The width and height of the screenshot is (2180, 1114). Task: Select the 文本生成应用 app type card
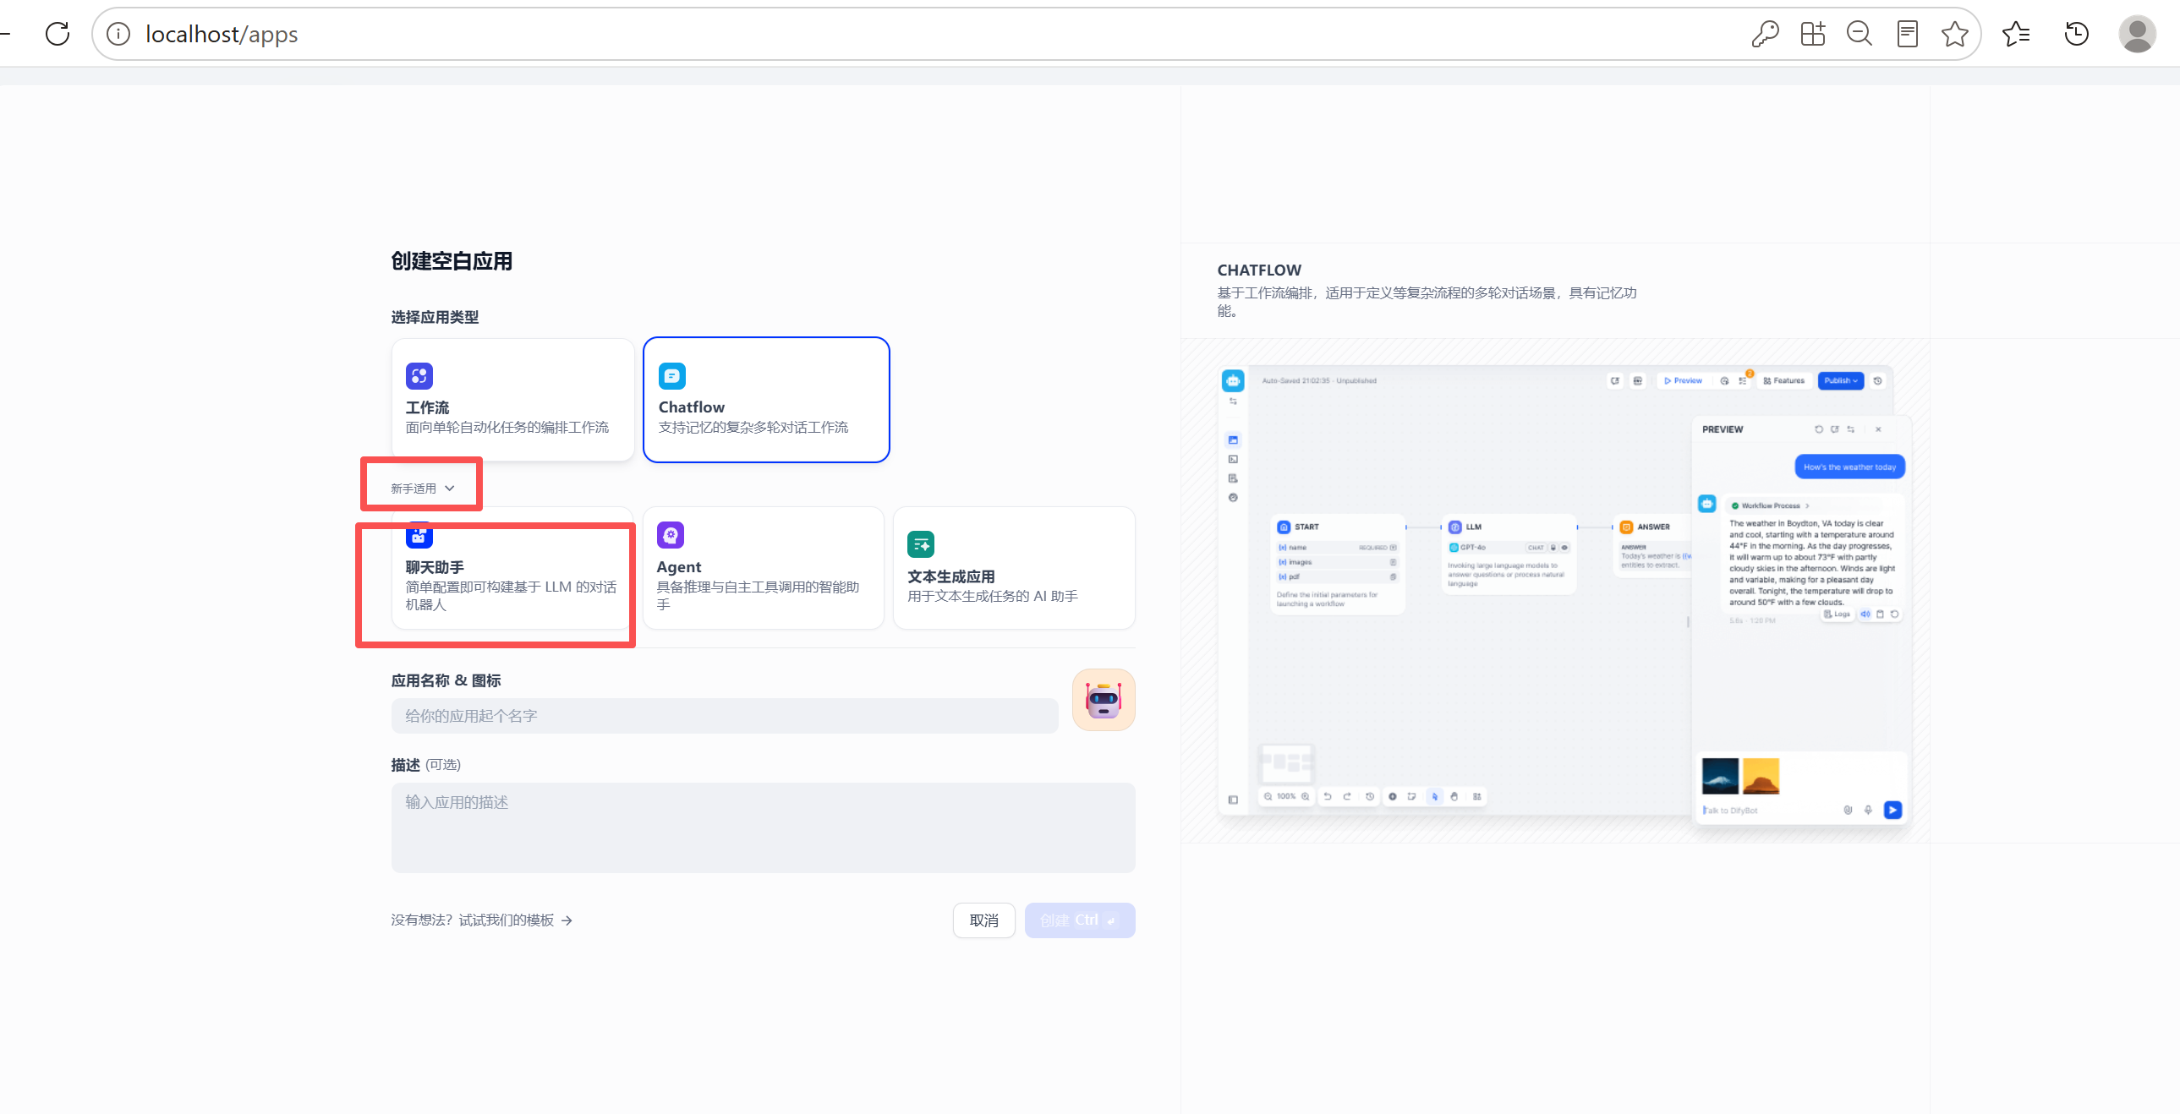tap(1014, 569)
